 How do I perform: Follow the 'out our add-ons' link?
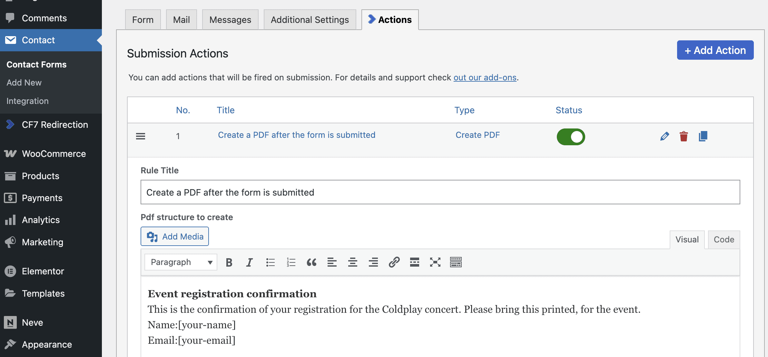click(x=485, y=77)
